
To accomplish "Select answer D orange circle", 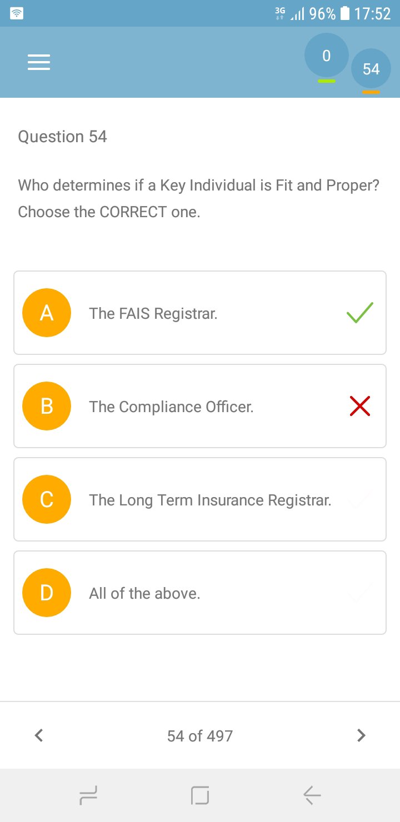I will (x=47, y=593).
